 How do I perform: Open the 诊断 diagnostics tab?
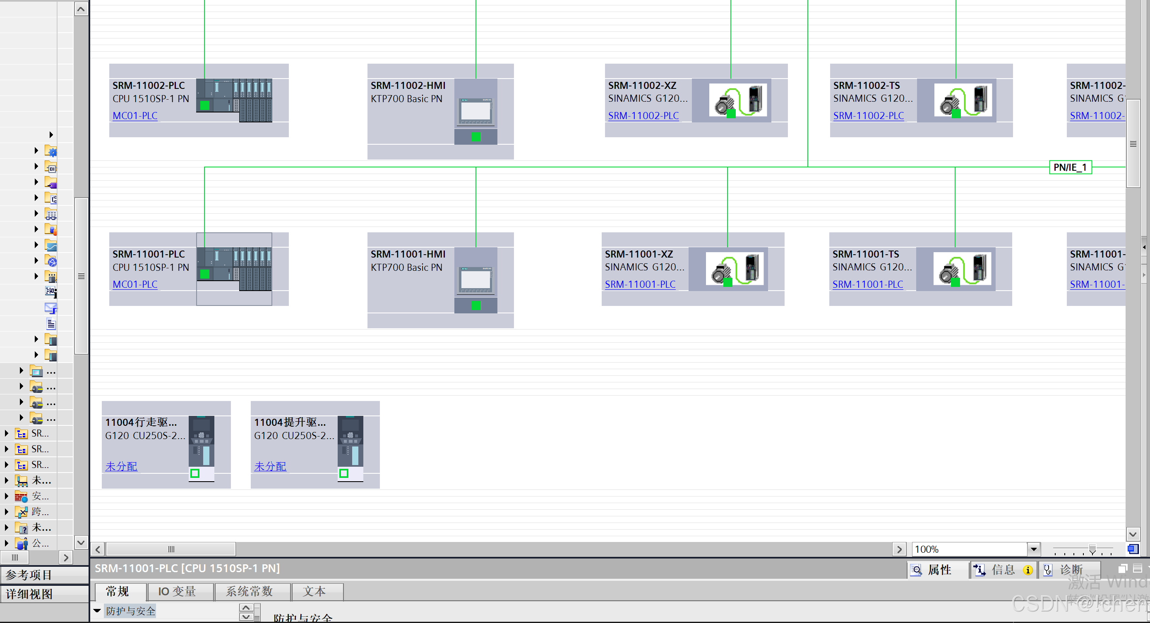[1070, 570]
